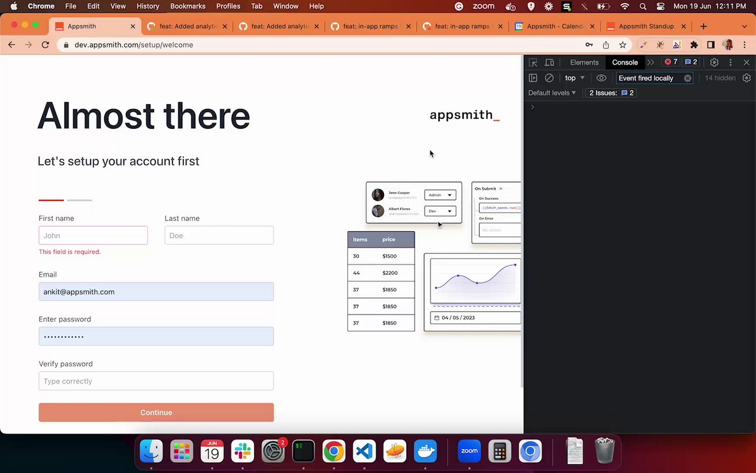Screen dimensions: 756x473
Task: Click the Wi-Fi icon in the menu bar
Action: point(624,6)
